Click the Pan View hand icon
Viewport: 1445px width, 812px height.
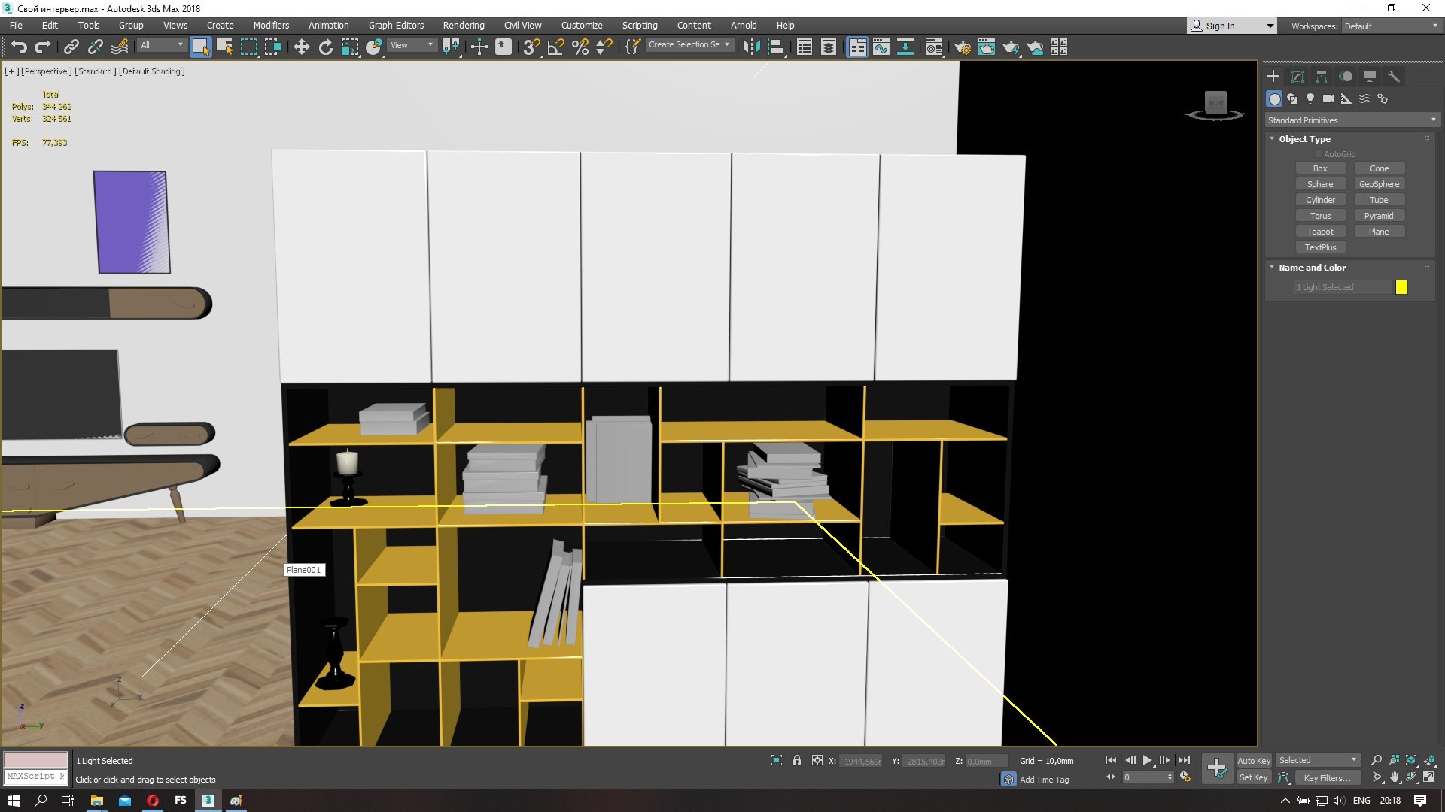(1394, 777)
